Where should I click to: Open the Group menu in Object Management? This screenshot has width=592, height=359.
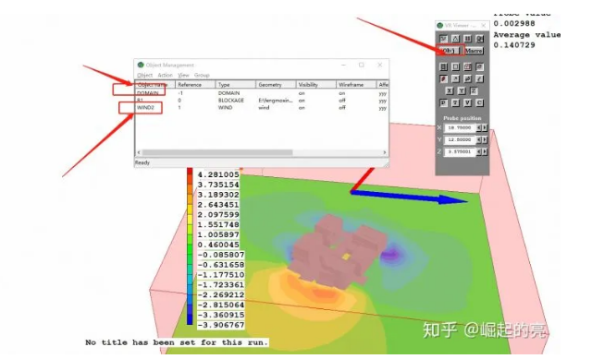coord(202,75)
